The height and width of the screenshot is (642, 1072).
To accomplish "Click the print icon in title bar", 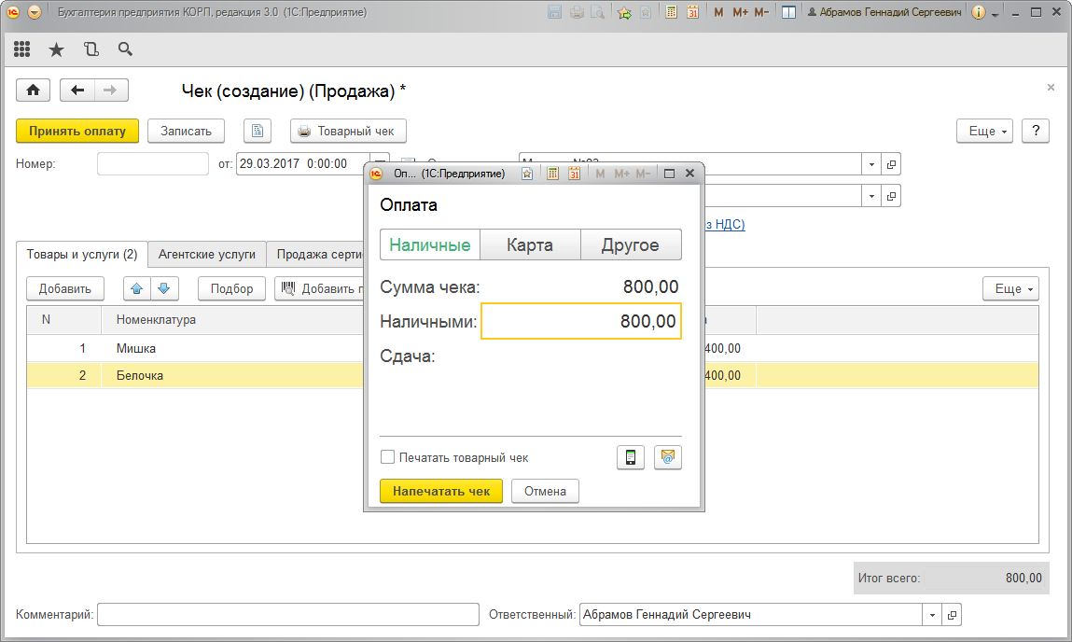I will [577, 12].
